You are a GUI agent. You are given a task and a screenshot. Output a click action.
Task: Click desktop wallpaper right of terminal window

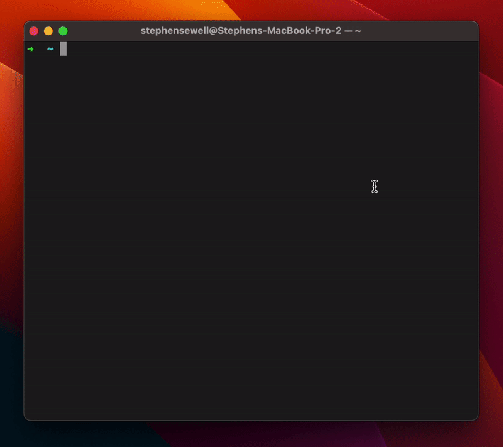[491, 220]
